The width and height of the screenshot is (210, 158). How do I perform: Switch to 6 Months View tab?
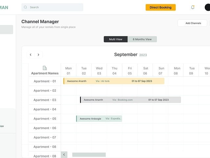142,39
